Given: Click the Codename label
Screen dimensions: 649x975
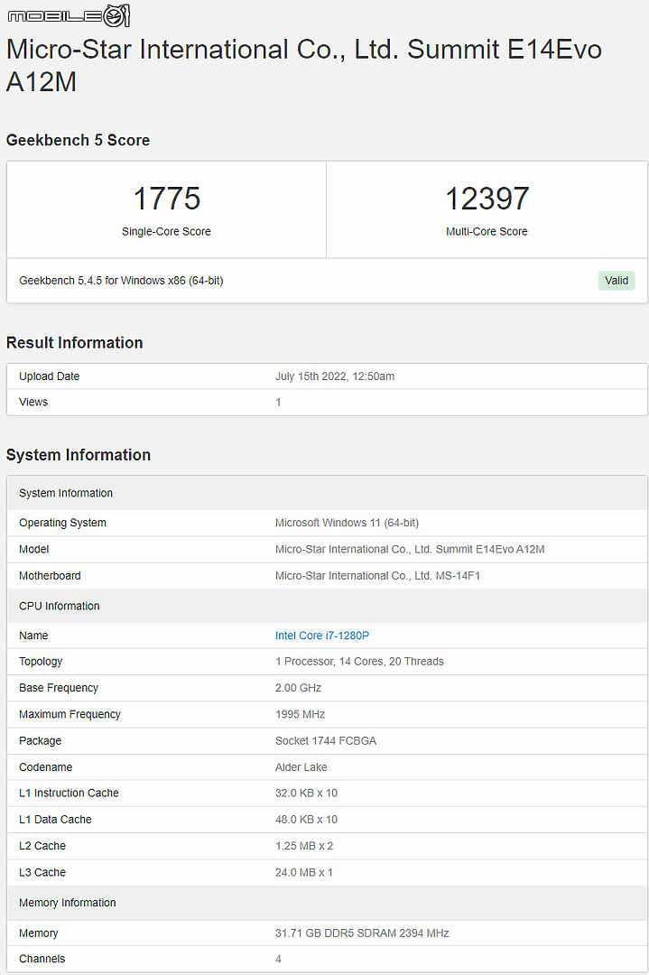Looking at the screenshot, I should [45, 767].
